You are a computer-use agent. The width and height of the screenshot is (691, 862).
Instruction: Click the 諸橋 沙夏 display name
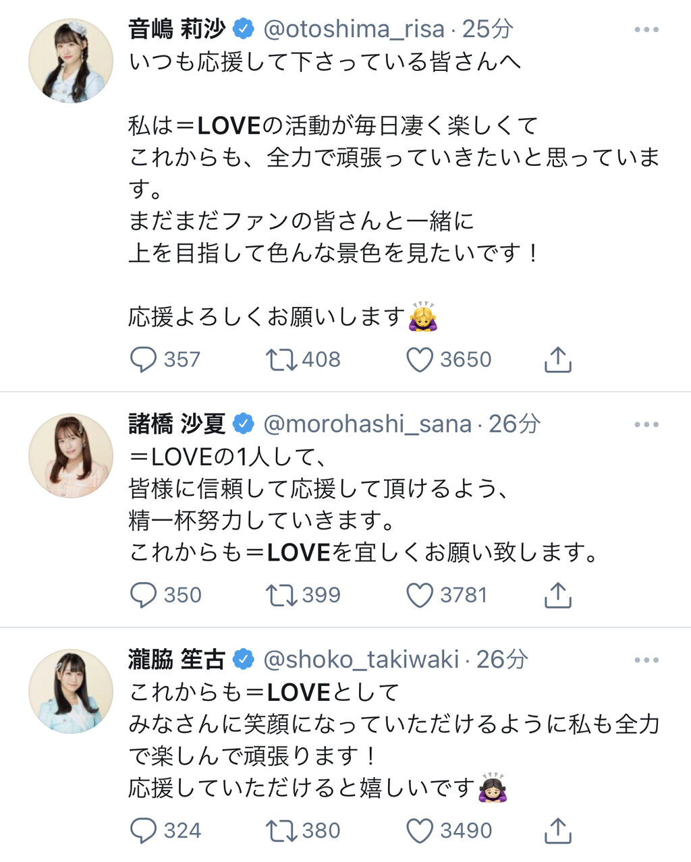click(177, 424)
